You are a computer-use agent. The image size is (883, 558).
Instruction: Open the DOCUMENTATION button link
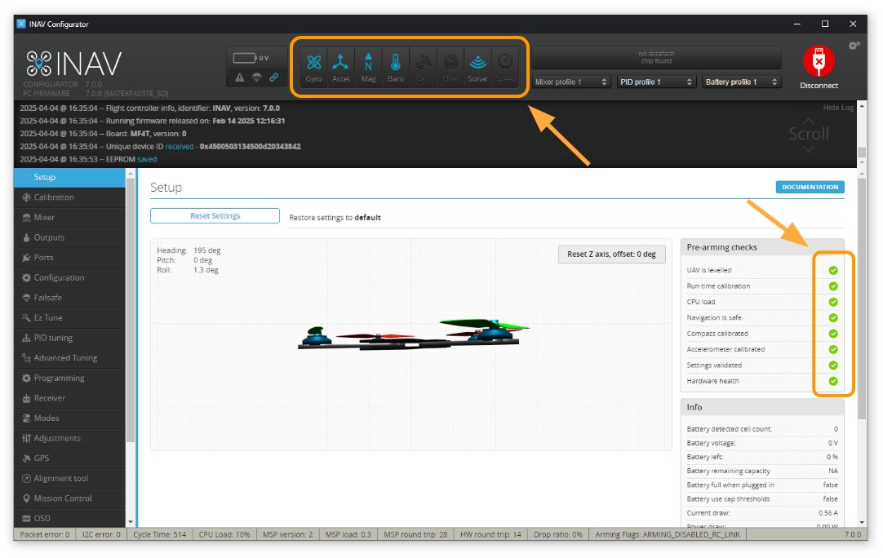810,187
